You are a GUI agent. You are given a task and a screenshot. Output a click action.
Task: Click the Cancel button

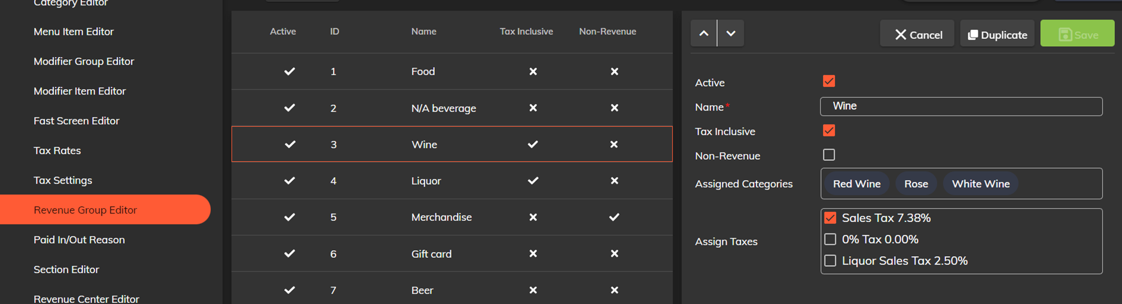(x=917, y=35)
